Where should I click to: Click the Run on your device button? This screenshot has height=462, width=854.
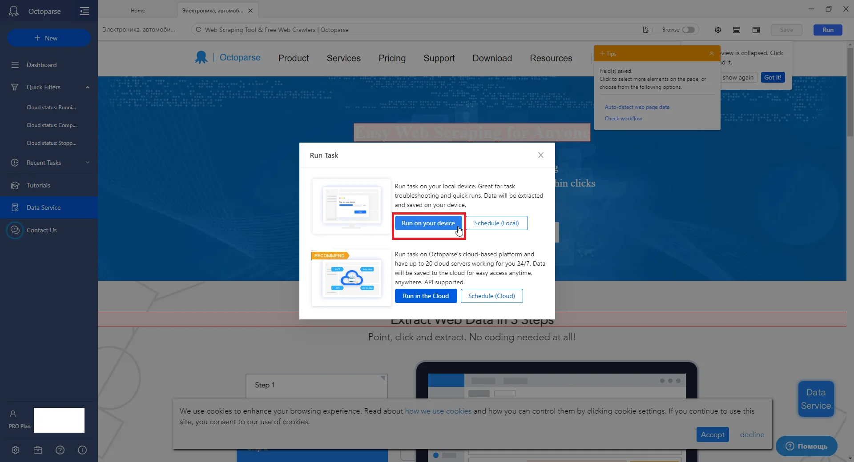click(428, 223)
